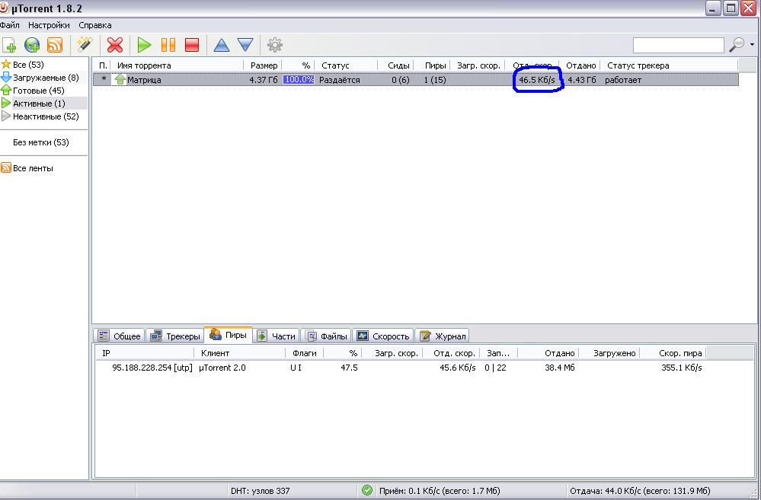Screen dimensions: 761x500
Task: Remove torrent using the red X icon
Action: click(115, 46)
